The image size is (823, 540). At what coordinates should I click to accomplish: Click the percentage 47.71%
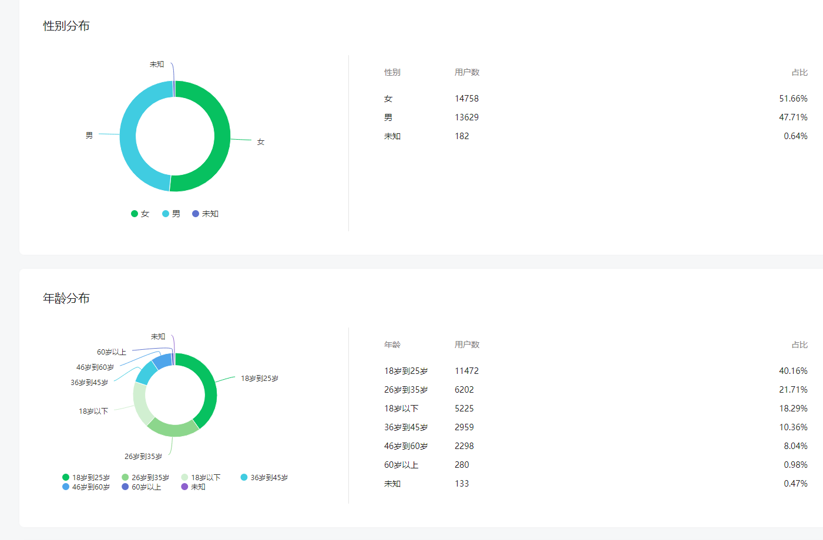click(793, 117)
